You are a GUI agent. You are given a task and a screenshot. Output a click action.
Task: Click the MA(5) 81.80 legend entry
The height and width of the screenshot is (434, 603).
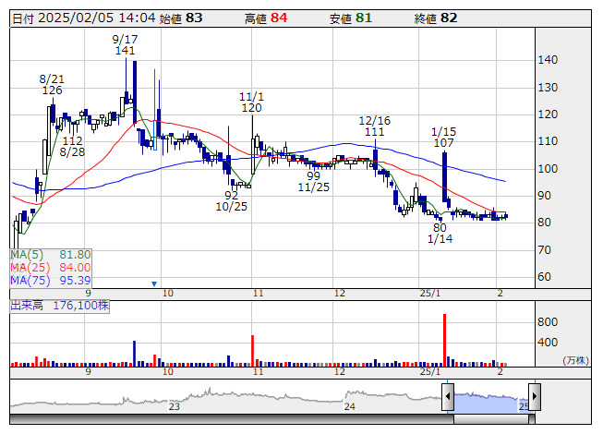coord(51,255)
